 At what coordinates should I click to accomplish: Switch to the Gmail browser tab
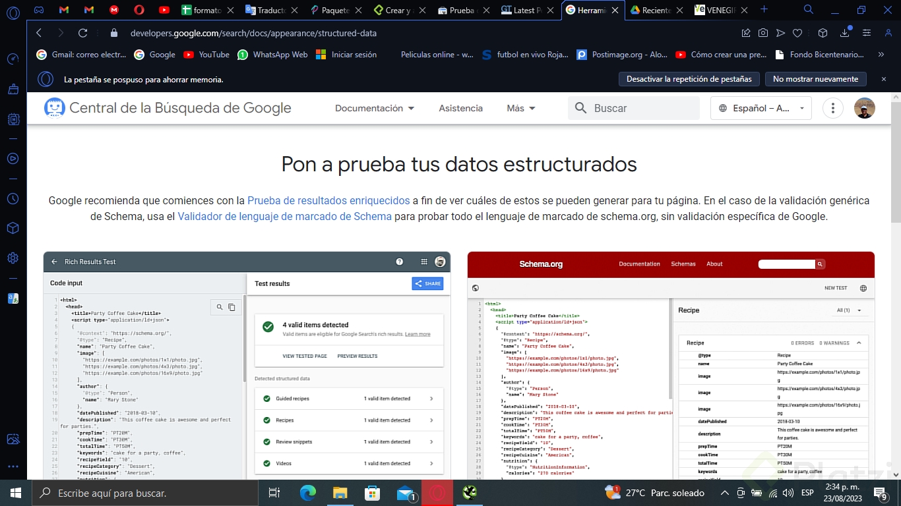[63, 10]
